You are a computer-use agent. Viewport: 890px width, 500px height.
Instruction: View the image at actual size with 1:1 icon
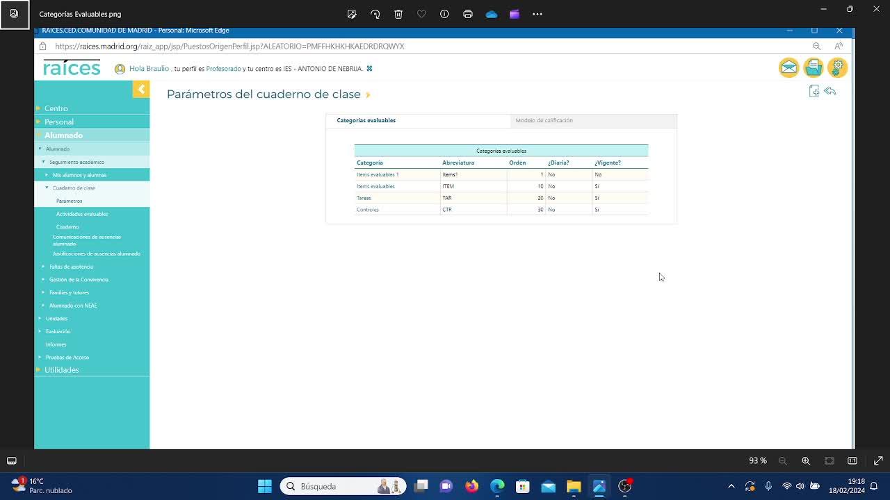(852, 460)
